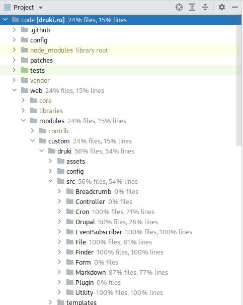
Task: Click the green tests folder icon
Action: click(25, 70)
